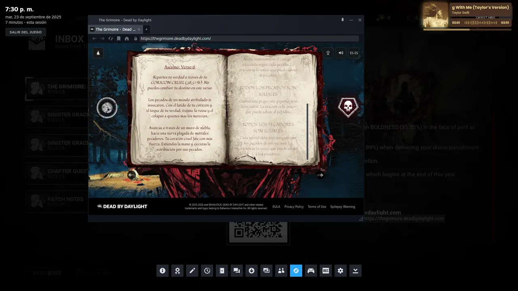Open the screenshots gallery icon
This screenshot has width=518, height=291.
(266, 271)
